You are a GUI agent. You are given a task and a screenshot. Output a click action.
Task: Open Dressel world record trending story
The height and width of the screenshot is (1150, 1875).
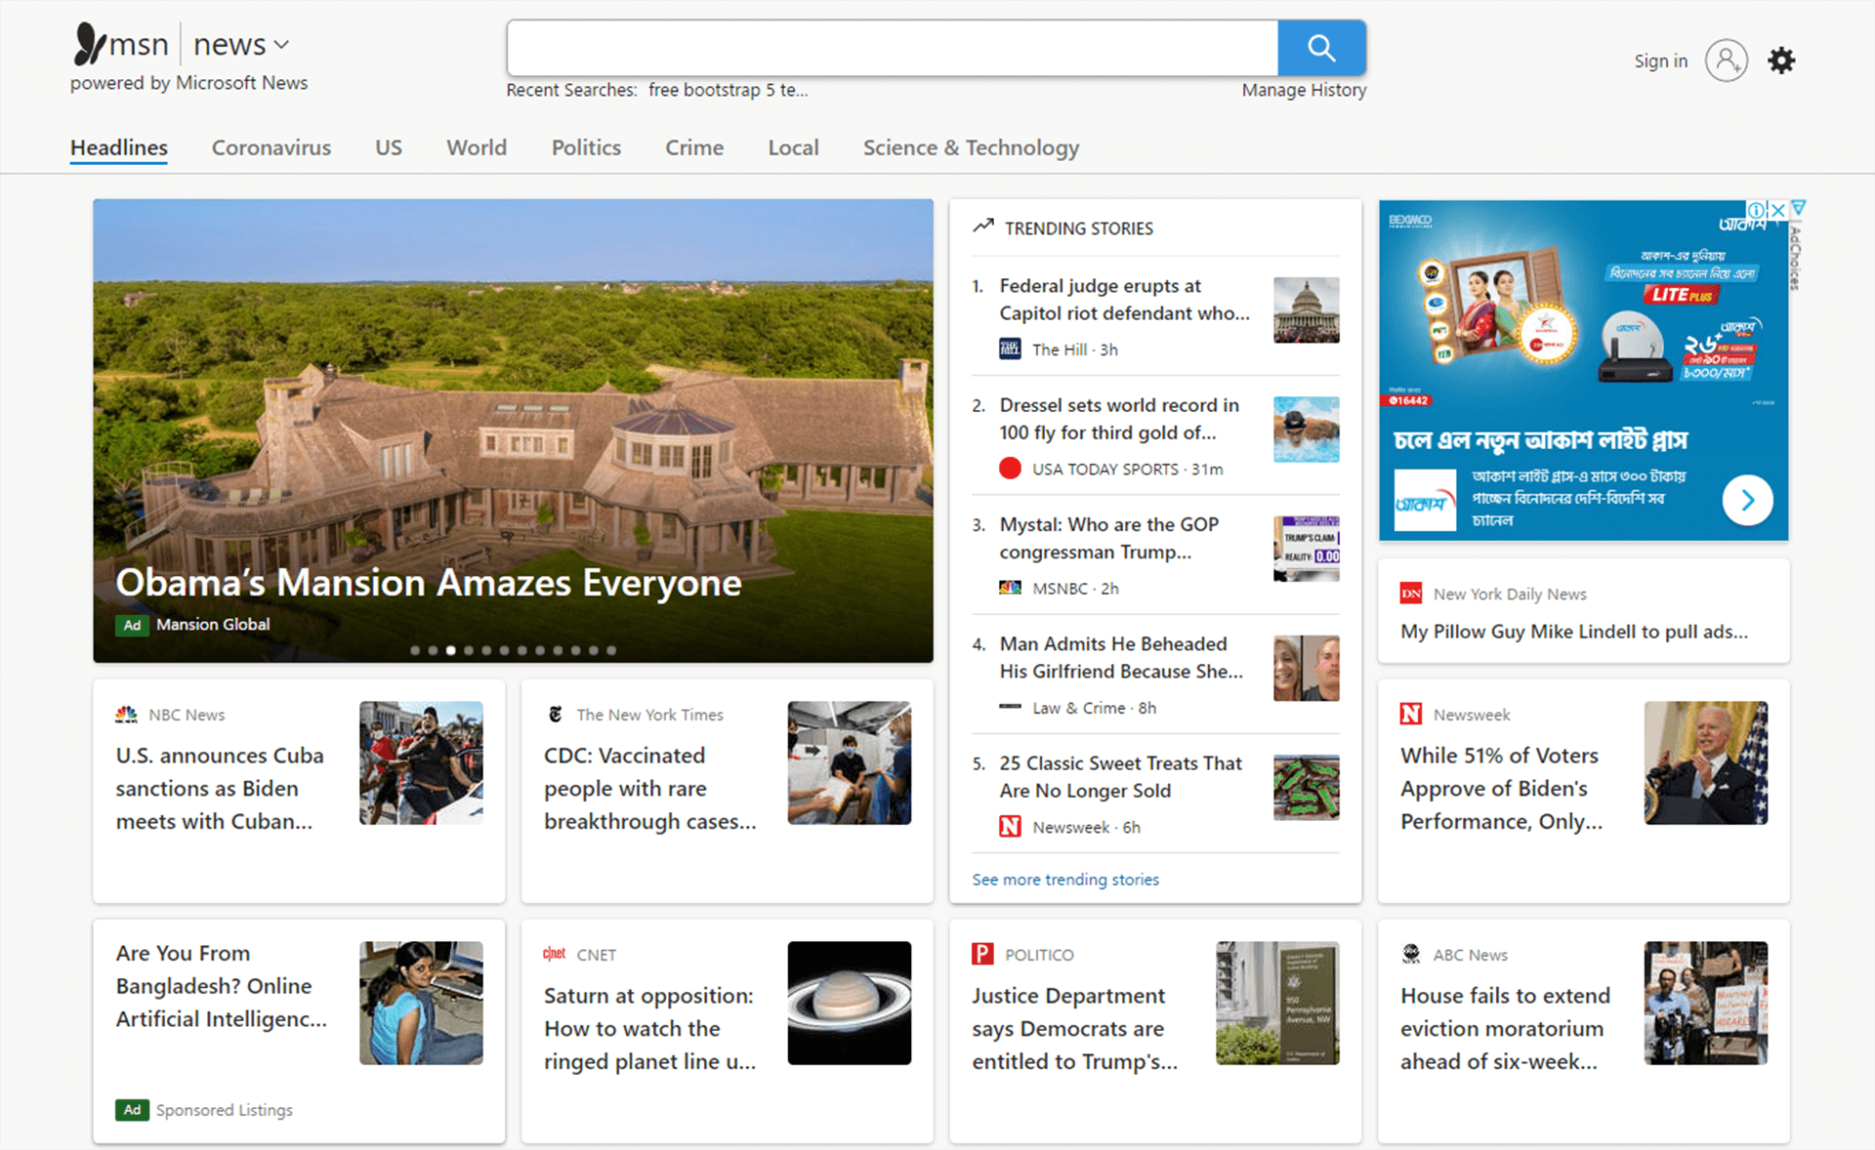point(1119,419)
